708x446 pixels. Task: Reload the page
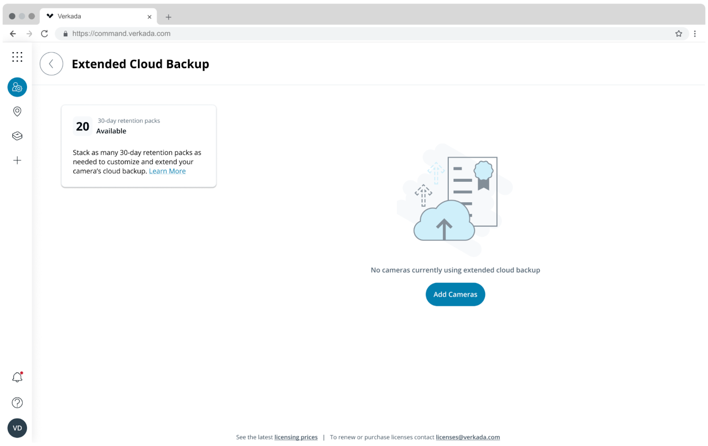(44, 34)
